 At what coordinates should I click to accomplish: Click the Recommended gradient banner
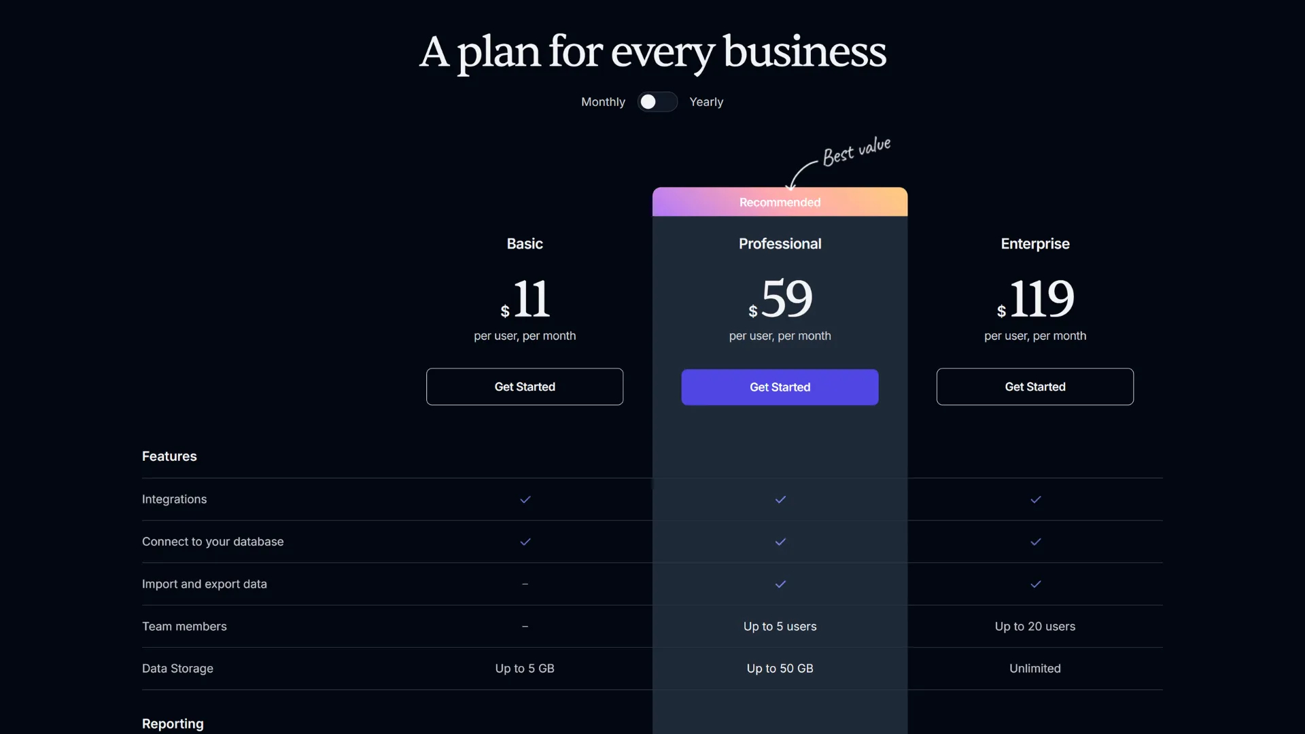pyautogui.click(x=780, y=202)
